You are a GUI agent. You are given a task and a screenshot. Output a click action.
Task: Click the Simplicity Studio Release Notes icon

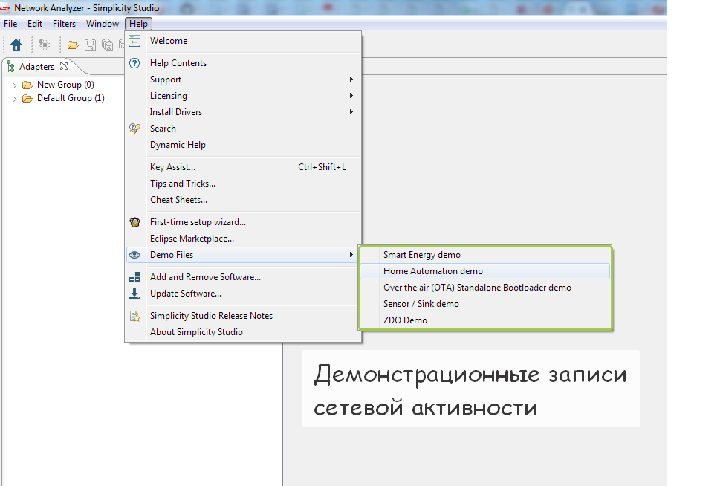click(x=134, y=316)
